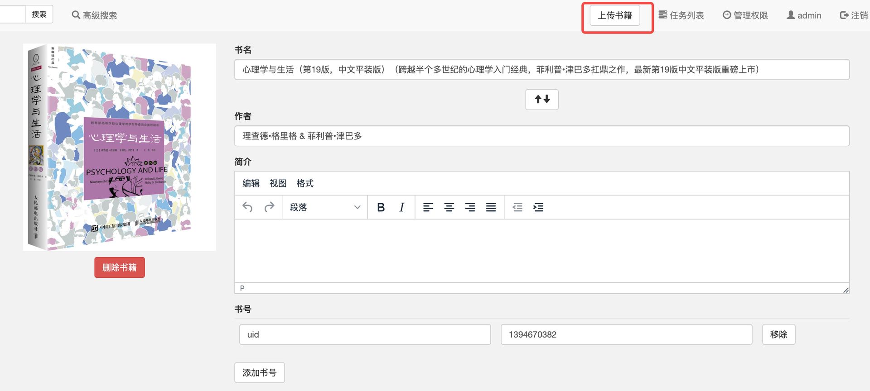Click the red 删除书籍 button
870x391 pixels.
click(x=120, y=267)
